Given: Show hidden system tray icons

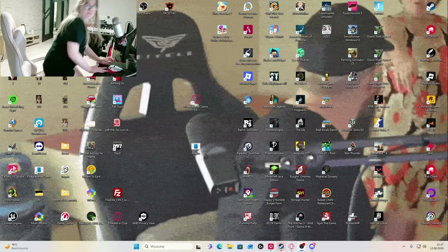Looking at the screenshot, I should tap(404, 246).
